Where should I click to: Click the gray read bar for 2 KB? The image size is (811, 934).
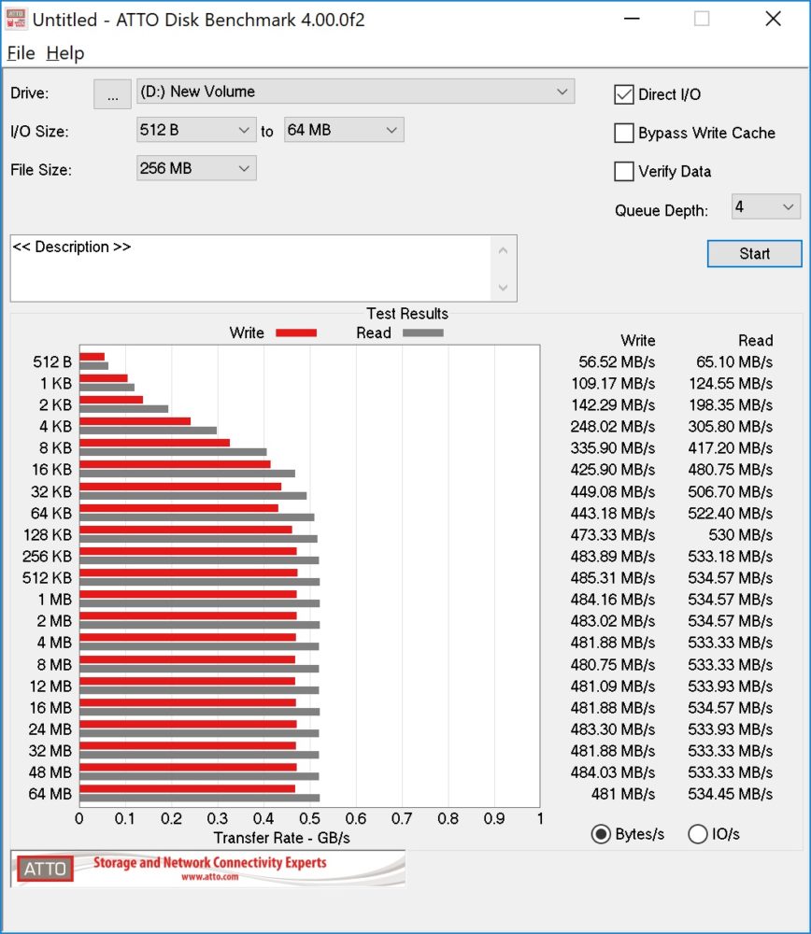coord(124,409)
